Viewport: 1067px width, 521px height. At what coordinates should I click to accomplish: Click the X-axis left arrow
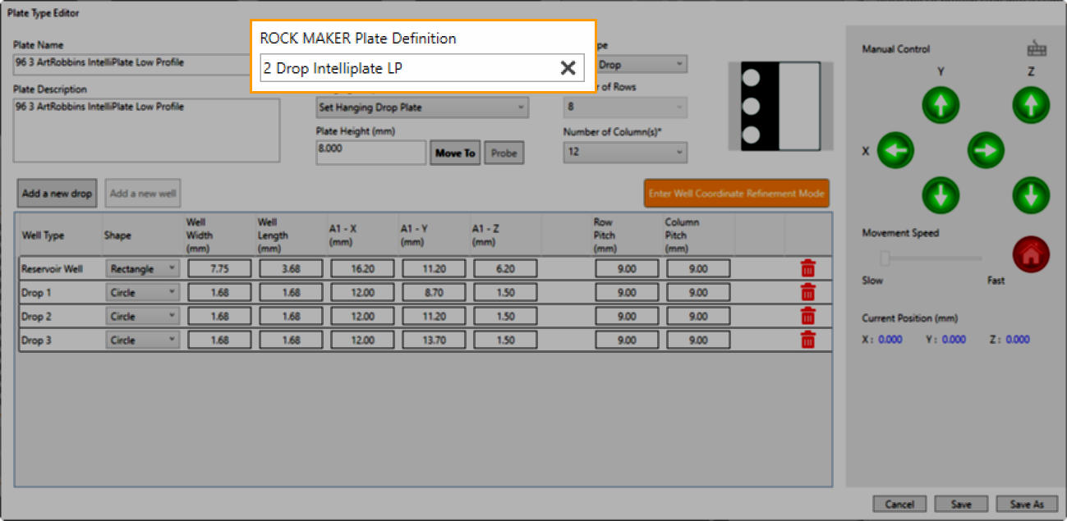pyautogui.click(x=895, y=151)
